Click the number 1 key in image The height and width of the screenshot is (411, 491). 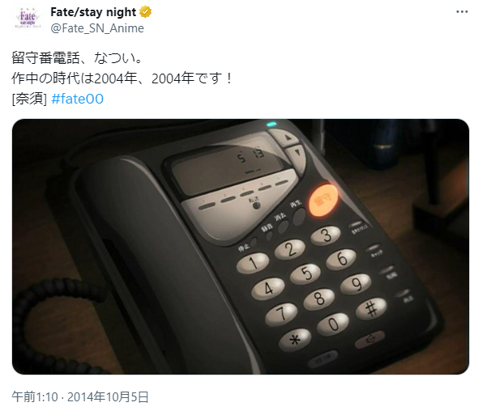coord(253,264)
